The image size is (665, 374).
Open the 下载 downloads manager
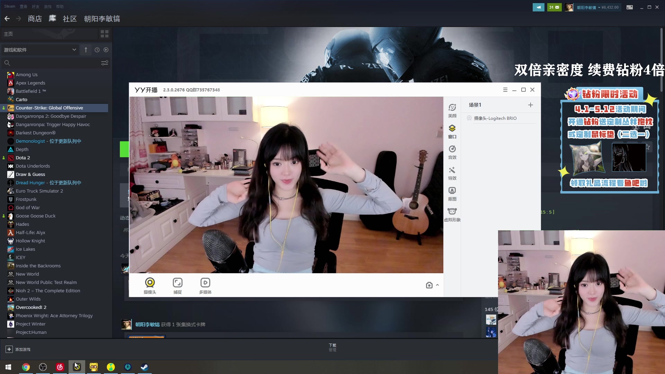click(332, 347)
